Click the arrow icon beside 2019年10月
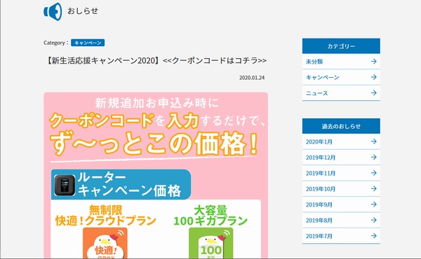This screenshot has height=259, width=421. point(373,188)
